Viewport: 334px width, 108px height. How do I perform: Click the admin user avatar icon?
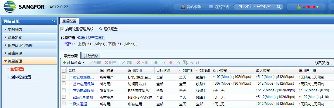299,7
